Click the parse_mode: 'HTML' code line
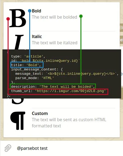 coord(35,78)
